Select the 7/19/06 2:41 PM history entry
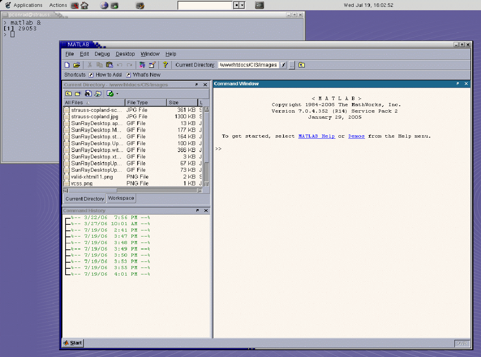 (110, 230)
